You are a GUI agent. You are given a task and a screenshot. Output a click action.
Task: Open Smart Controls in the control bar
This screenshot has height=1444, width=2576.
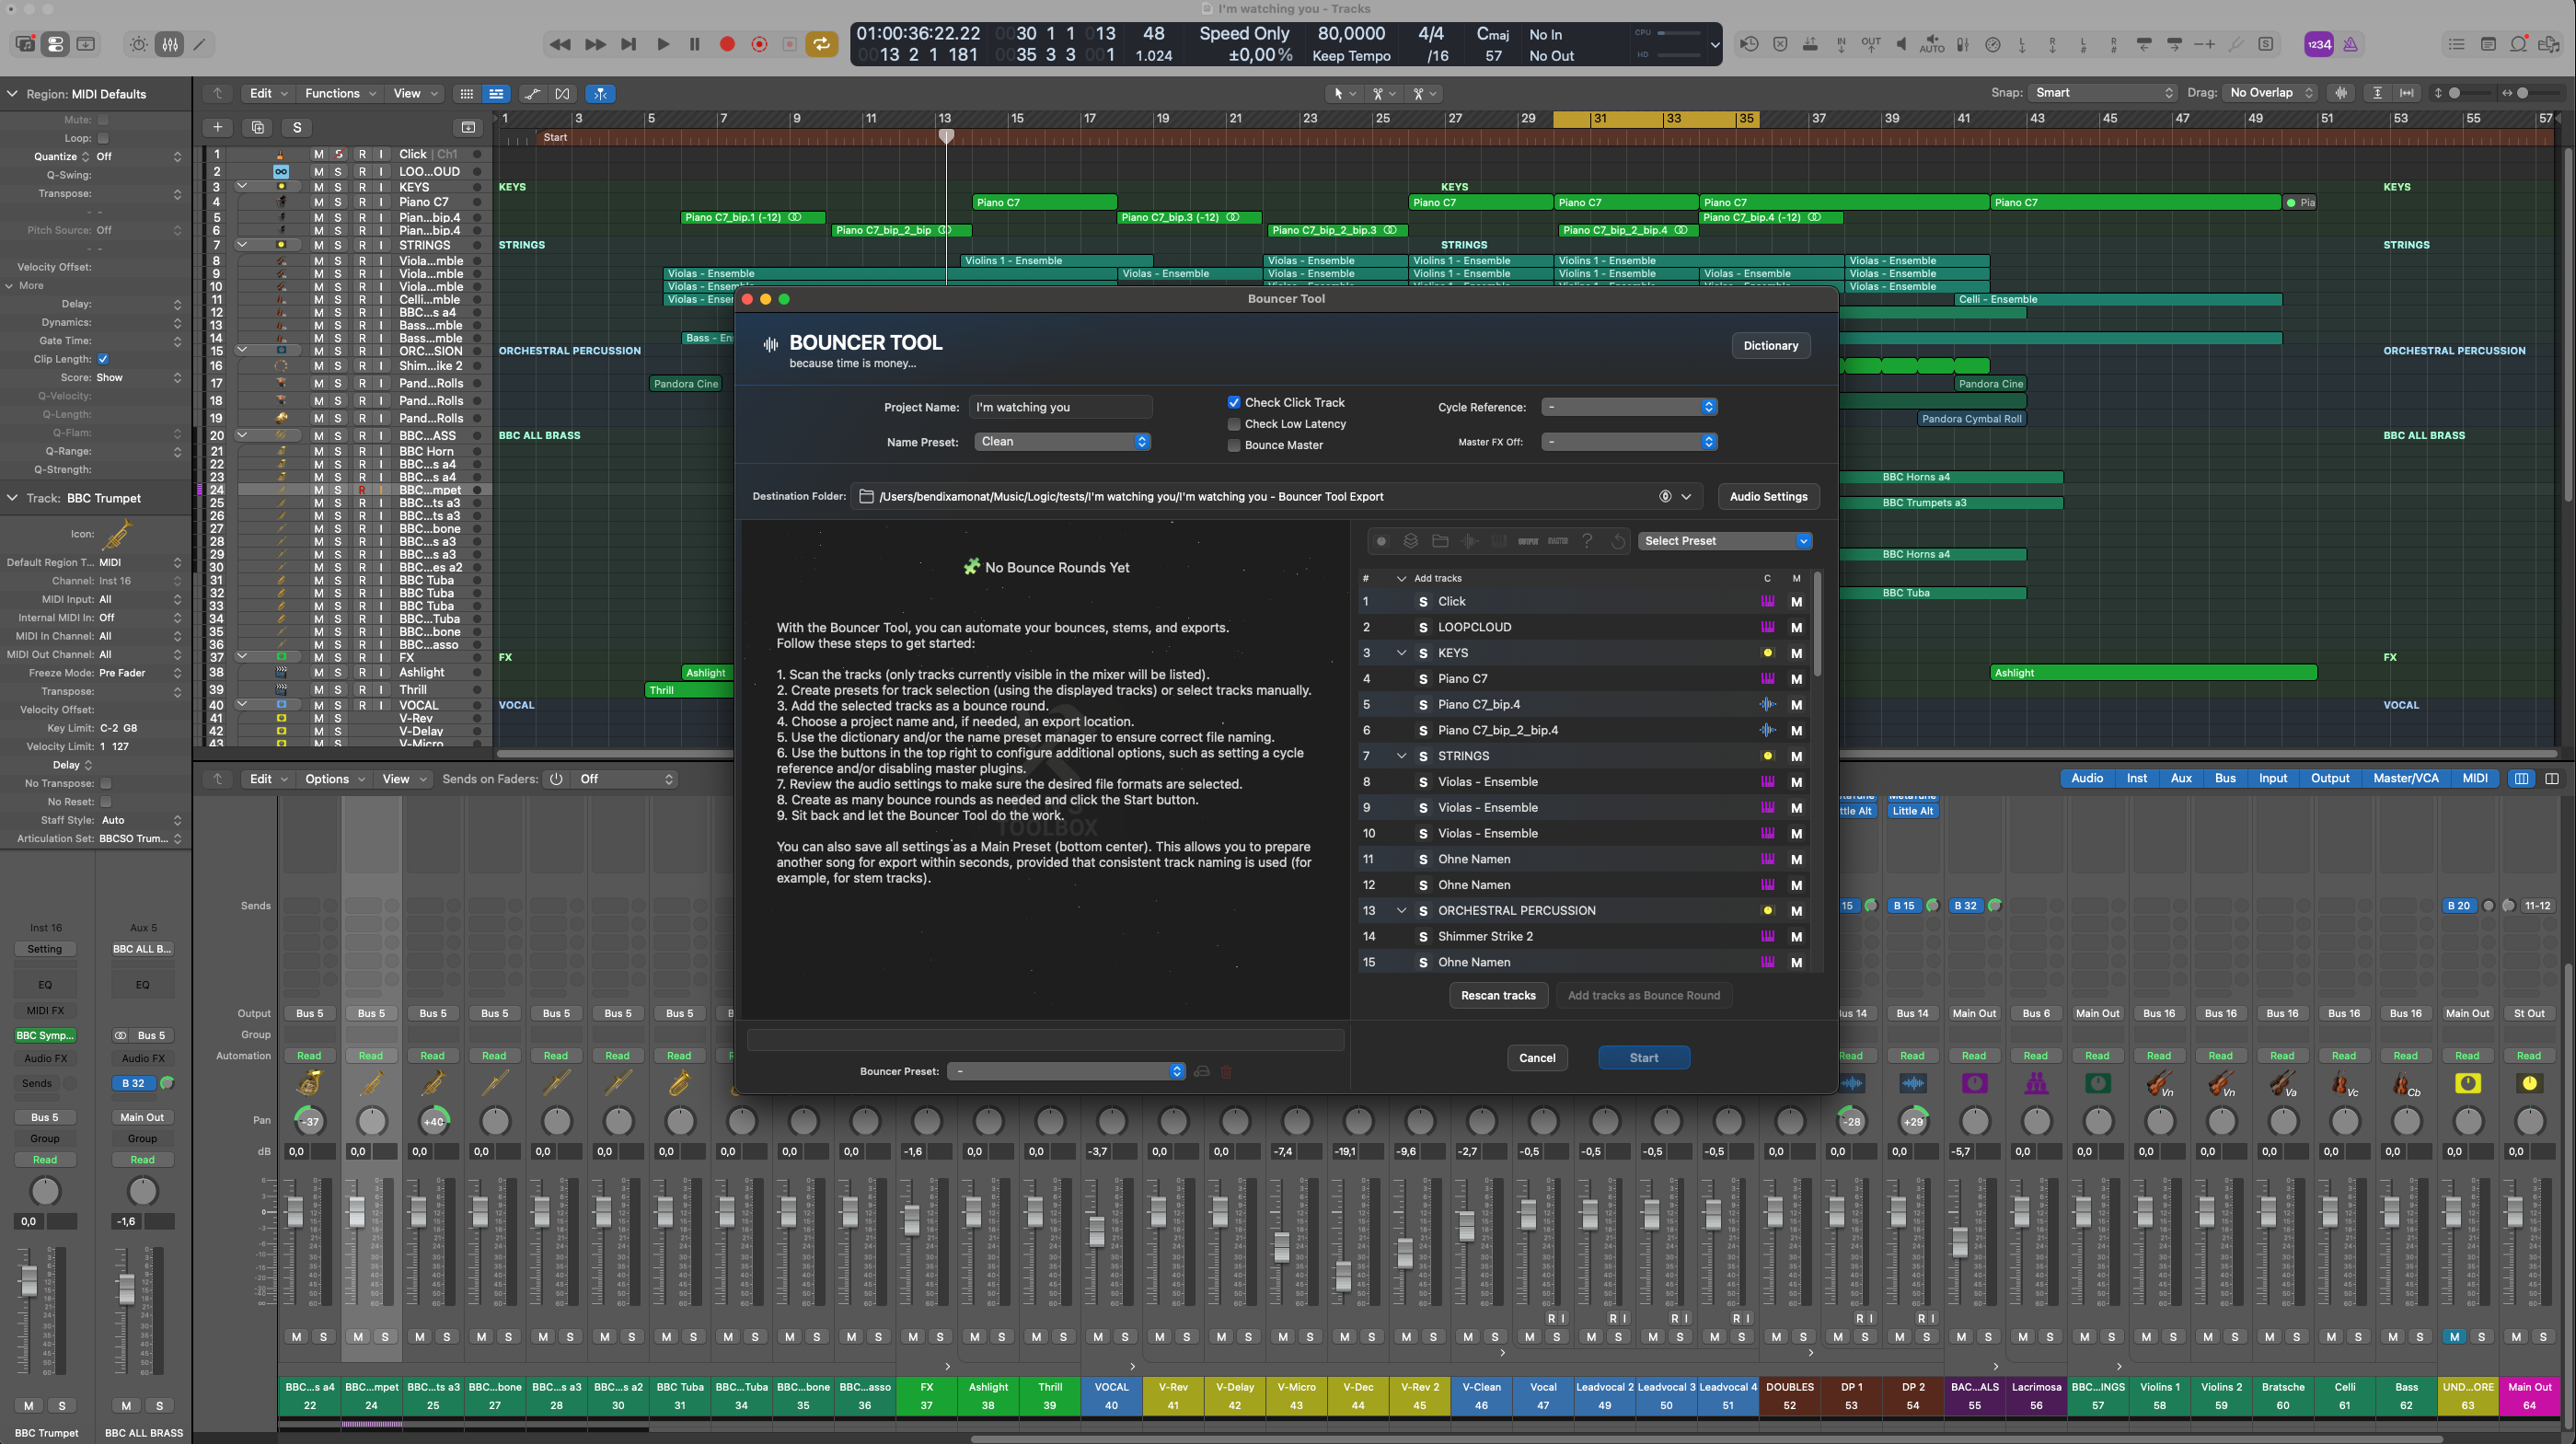coord(139,44)
